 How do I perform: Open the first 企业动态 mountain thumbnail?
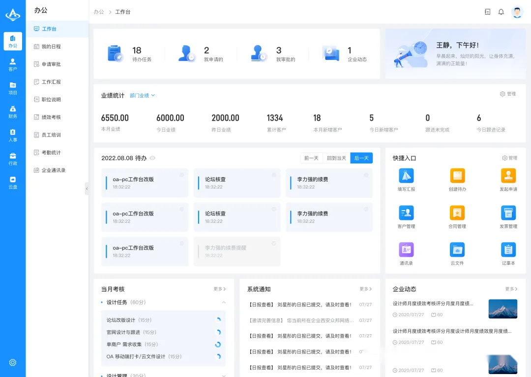point(503,309)
